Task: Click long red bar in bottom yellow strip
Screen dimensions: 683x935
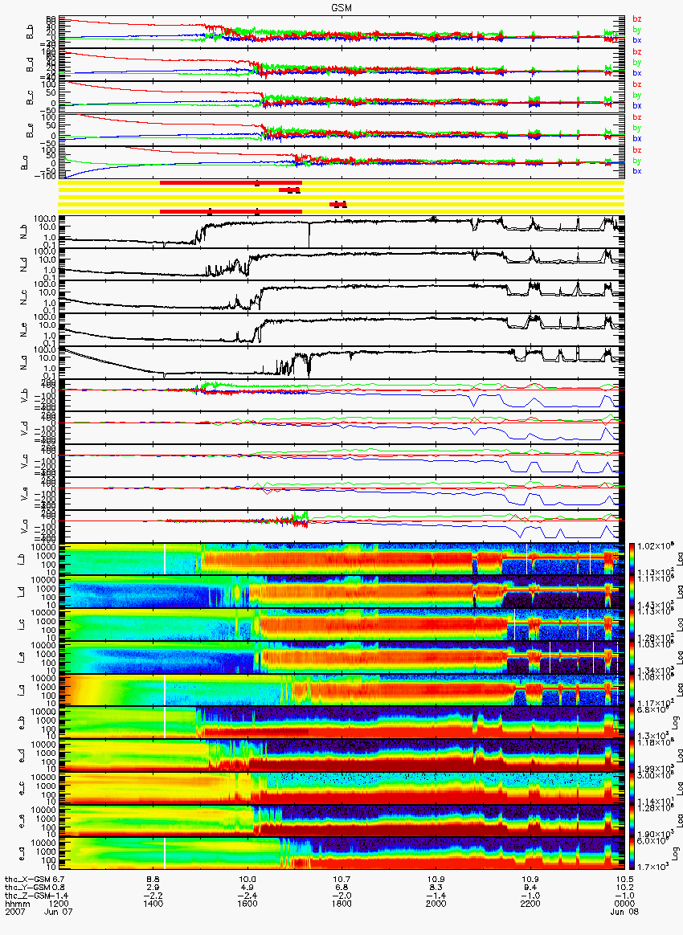Action: (x=231, y=211)
